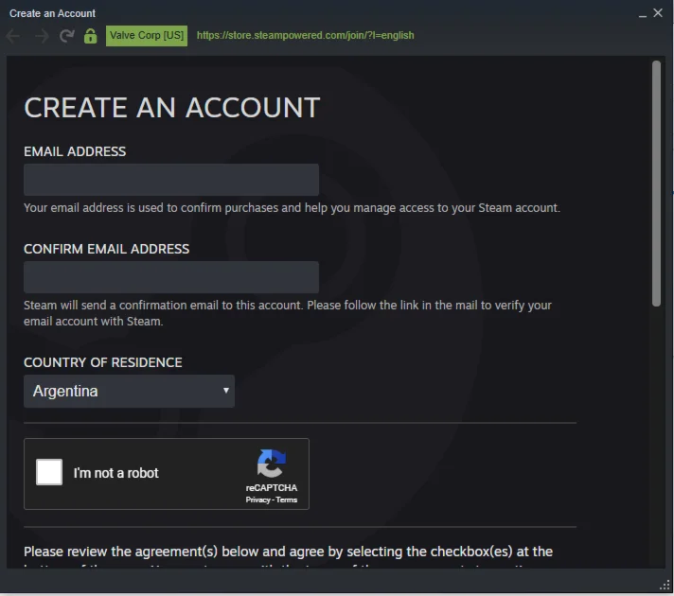Click the vertical scrollbar thumb
Screen dimensions: 674x596
(656, 184)
